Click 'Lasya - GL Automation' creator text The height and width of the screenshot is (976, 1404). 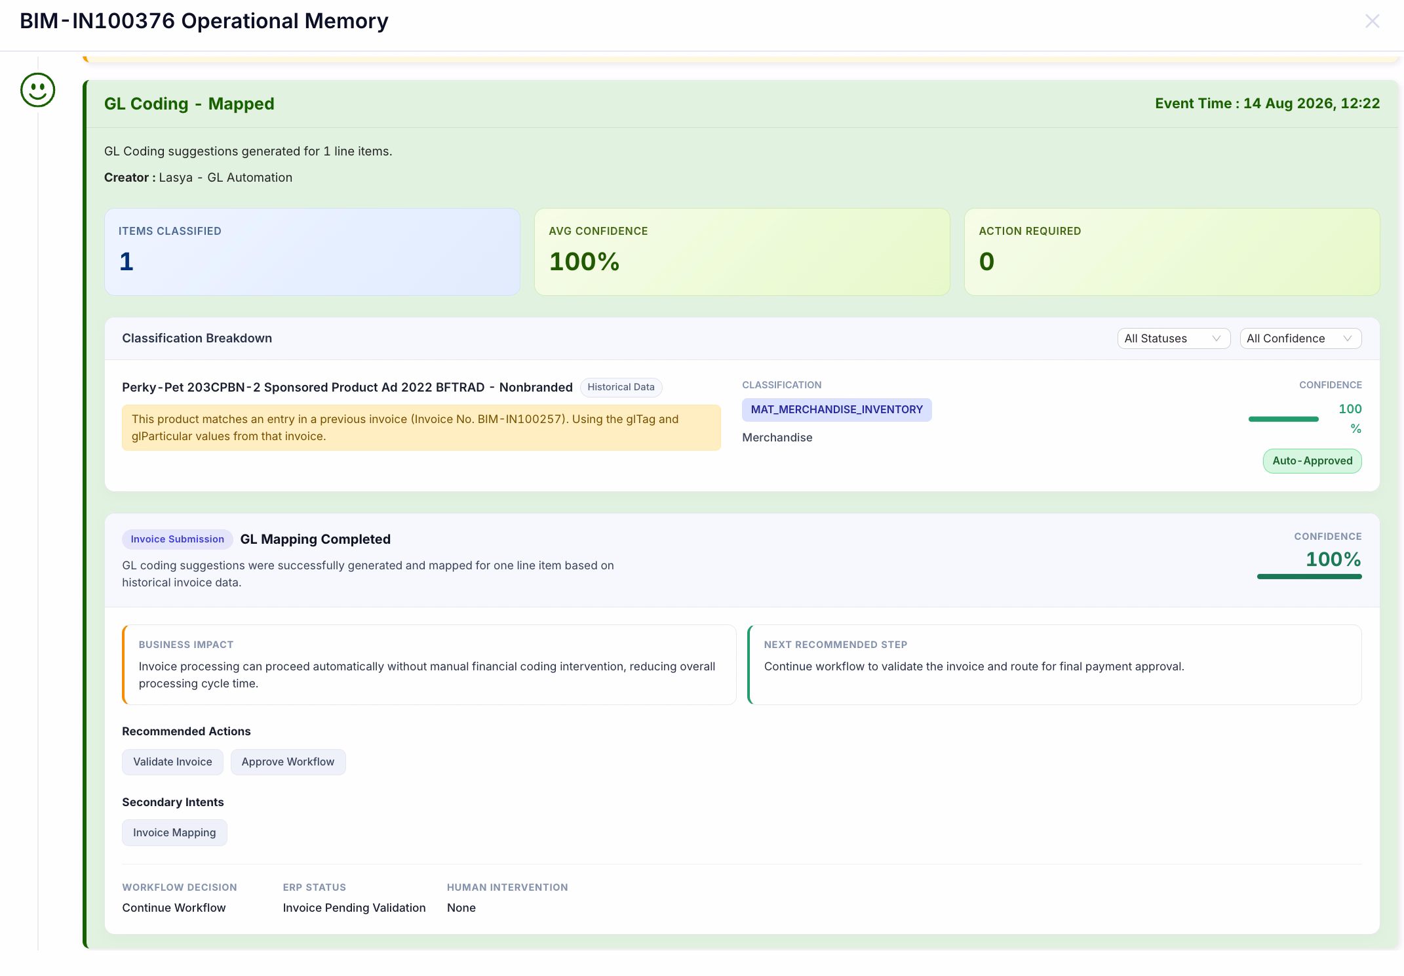pos(225,177)
